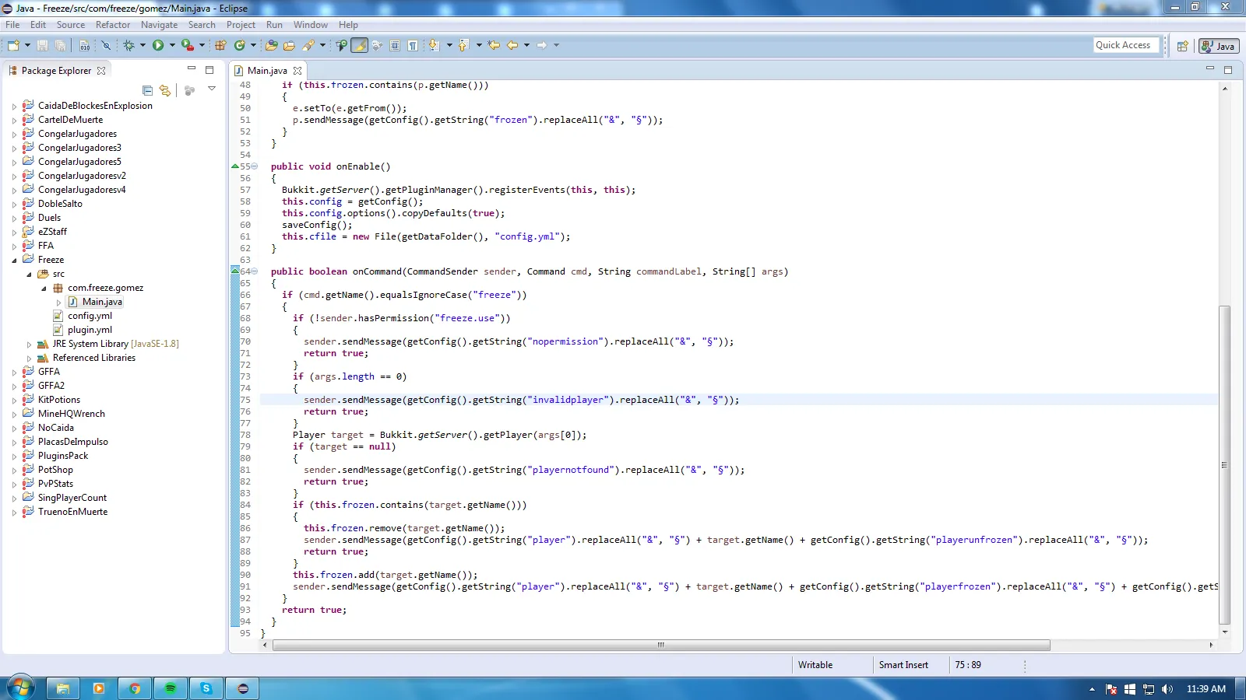Click the New Java Package icon
The image size is (1246, 700).
click(x=220, y=45)
